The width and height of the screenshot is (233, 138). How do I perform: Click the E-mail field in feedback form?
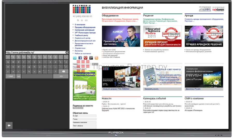[84, 116]
